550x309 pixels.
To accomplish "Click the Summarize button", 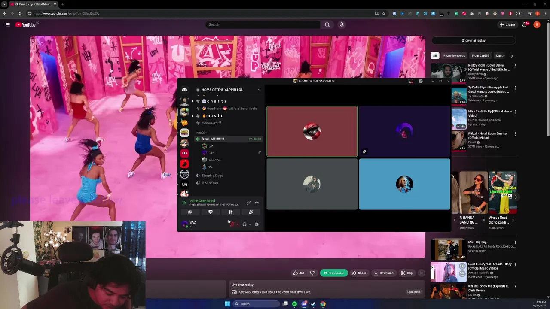I will (x=333, y=273).
